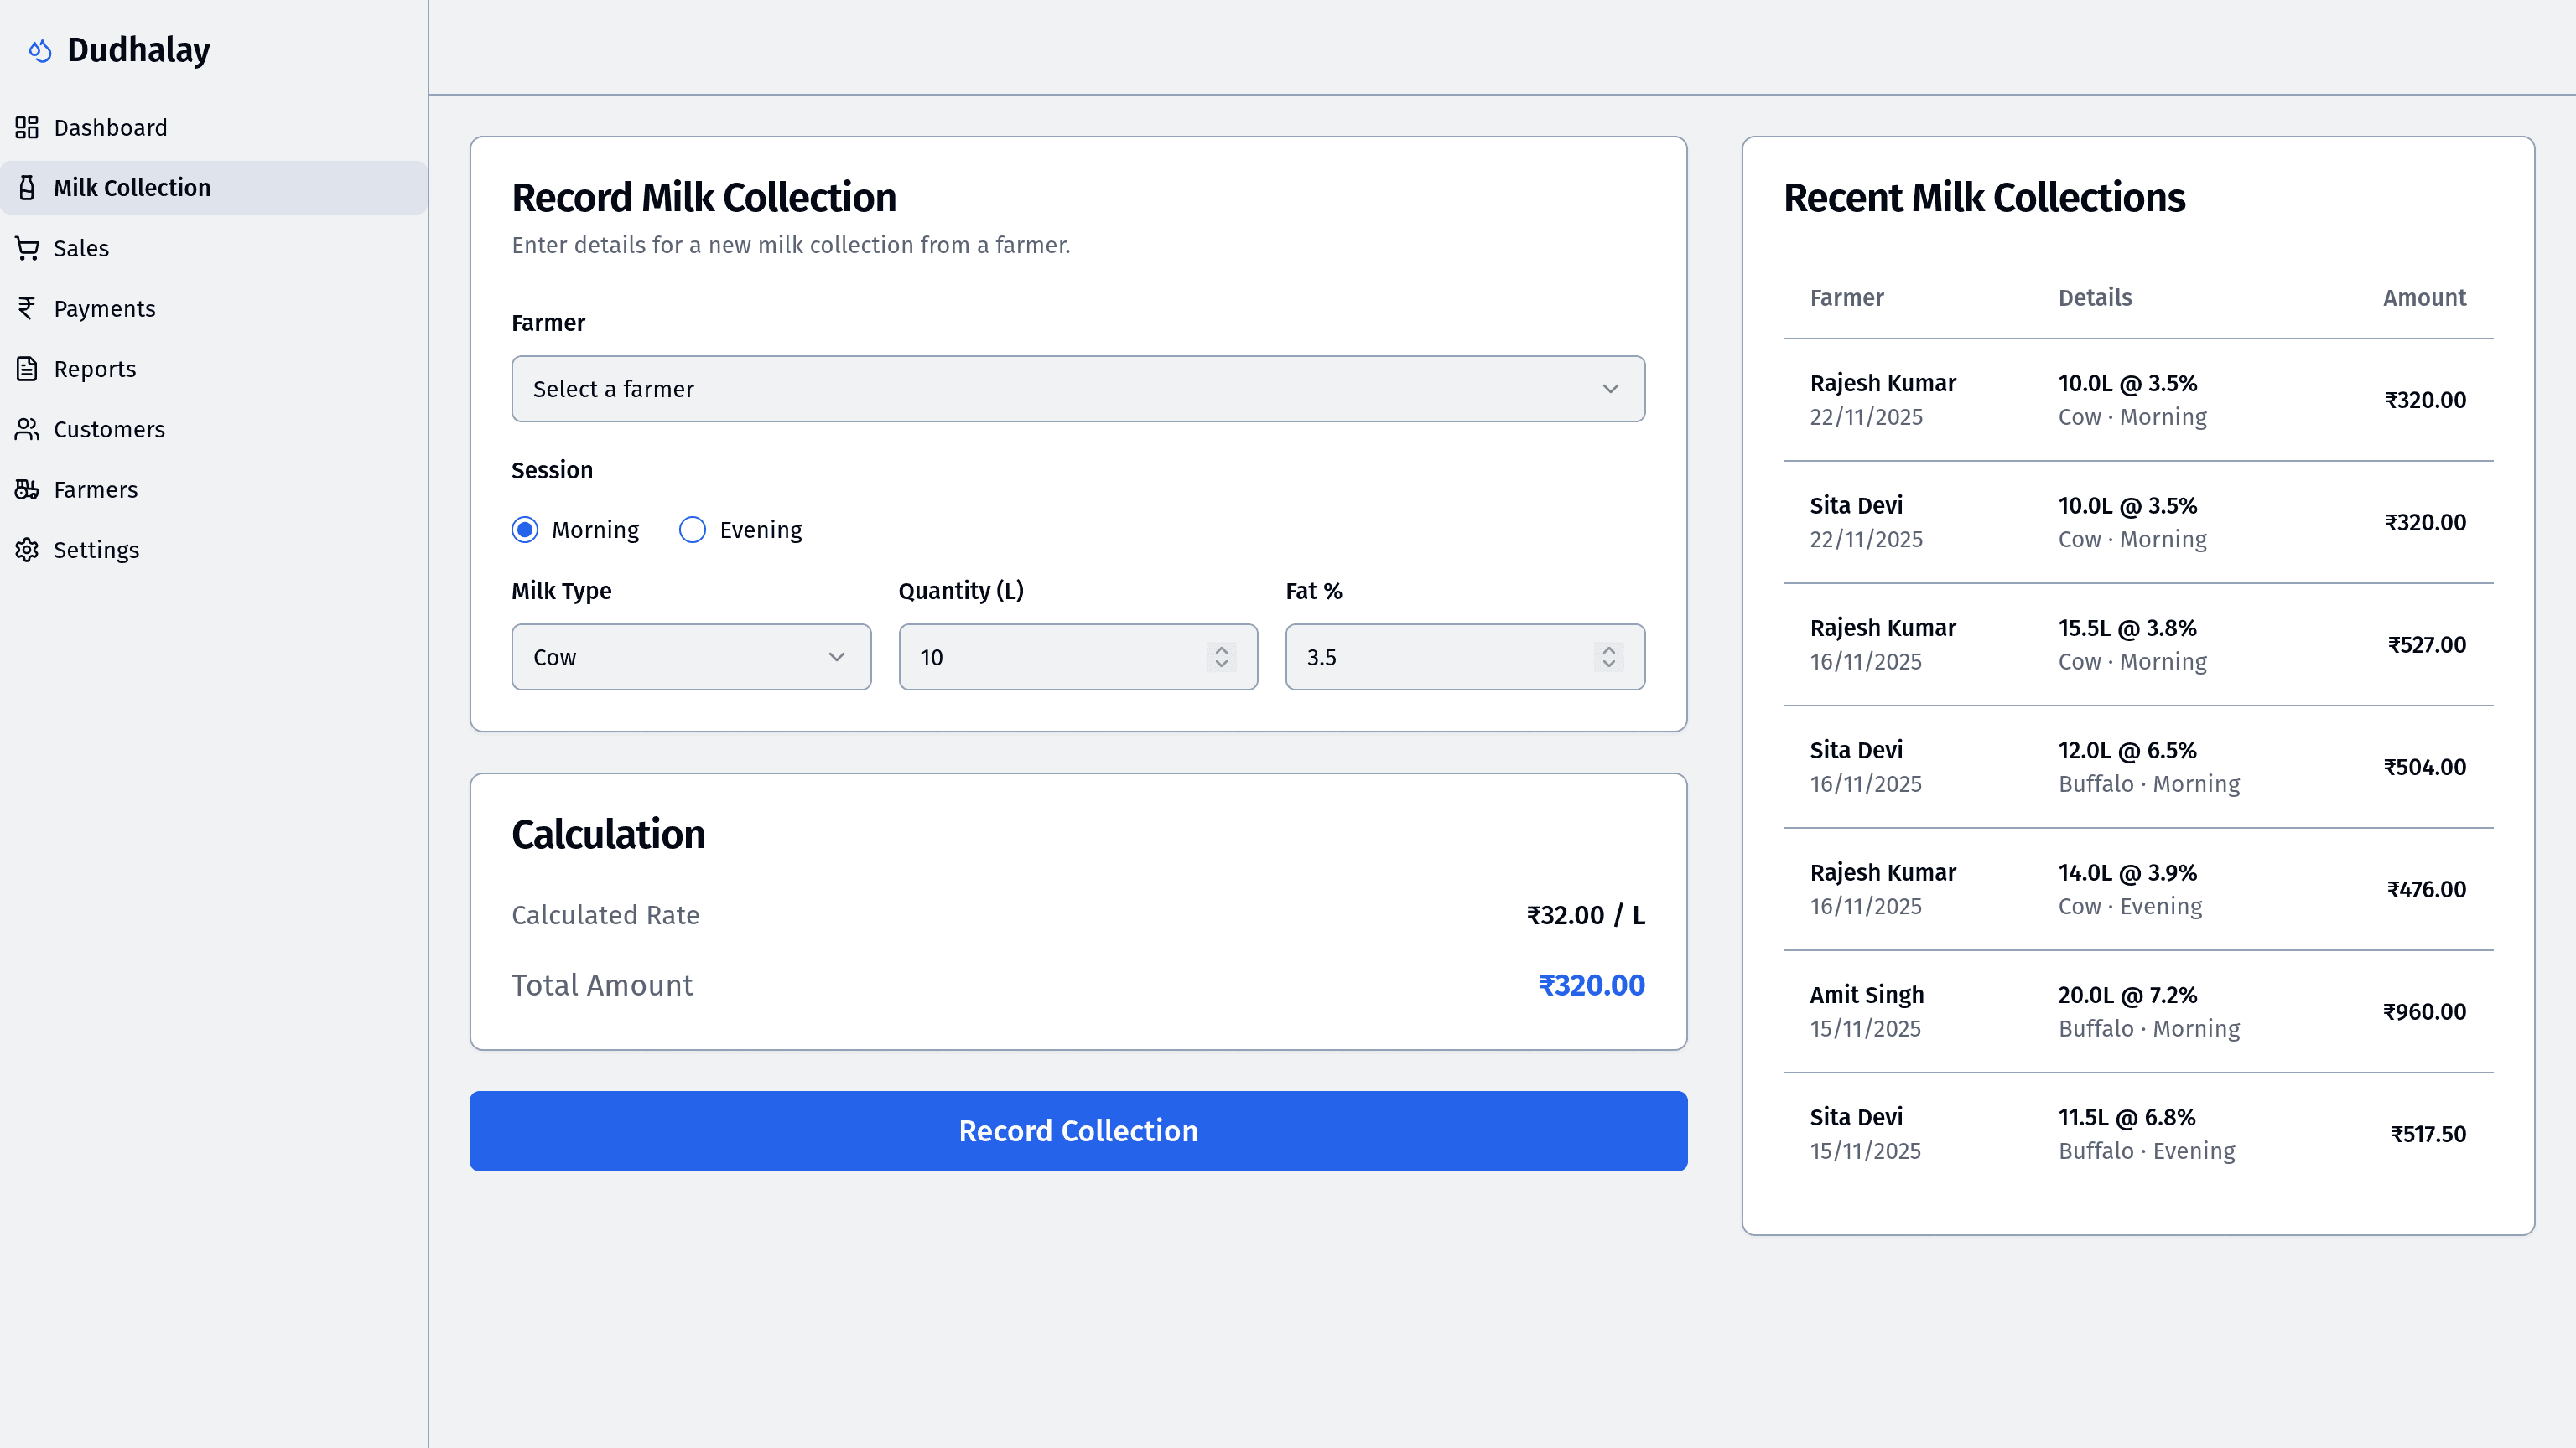2576x1448 pixels.
Task: Go to the Farmers menu item
Action: click(x=96, y=489)
